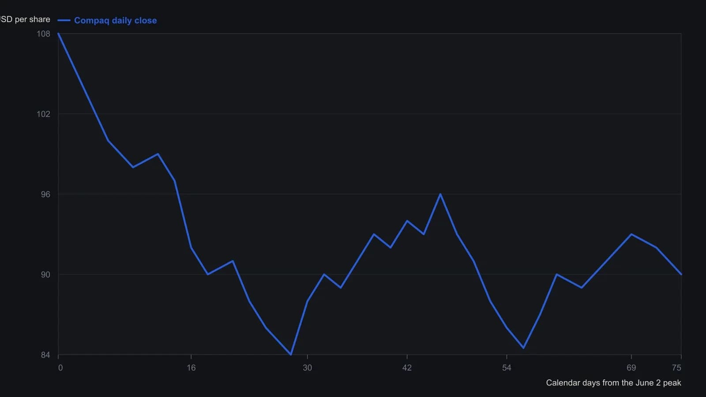Select the 108 y-axis label

coord(43,34)
